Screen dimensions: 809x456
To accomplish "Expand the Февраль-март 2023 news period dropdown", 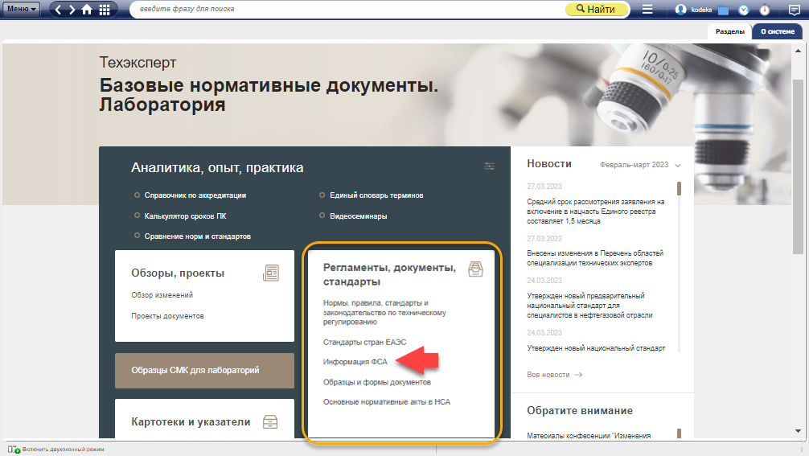I will (640, 165).
